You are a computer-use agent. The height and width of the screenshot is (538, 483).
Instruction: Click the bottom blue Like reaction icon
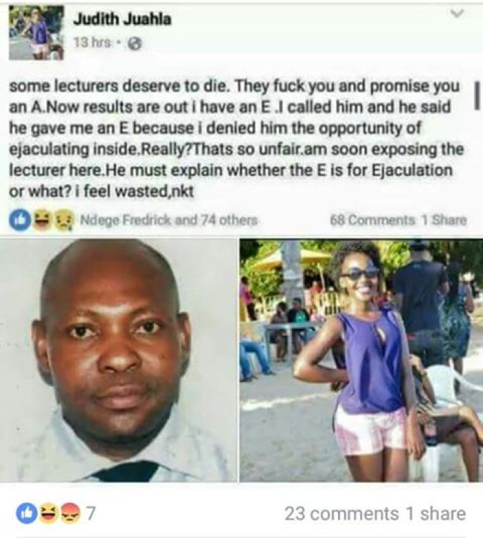(27, 513)
